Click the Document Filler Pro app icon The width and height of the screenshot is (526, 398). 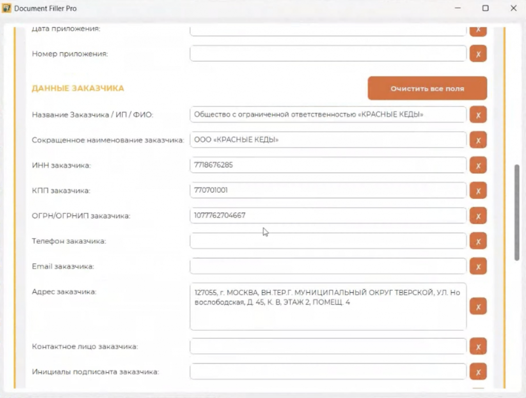(x=7, y=9)
